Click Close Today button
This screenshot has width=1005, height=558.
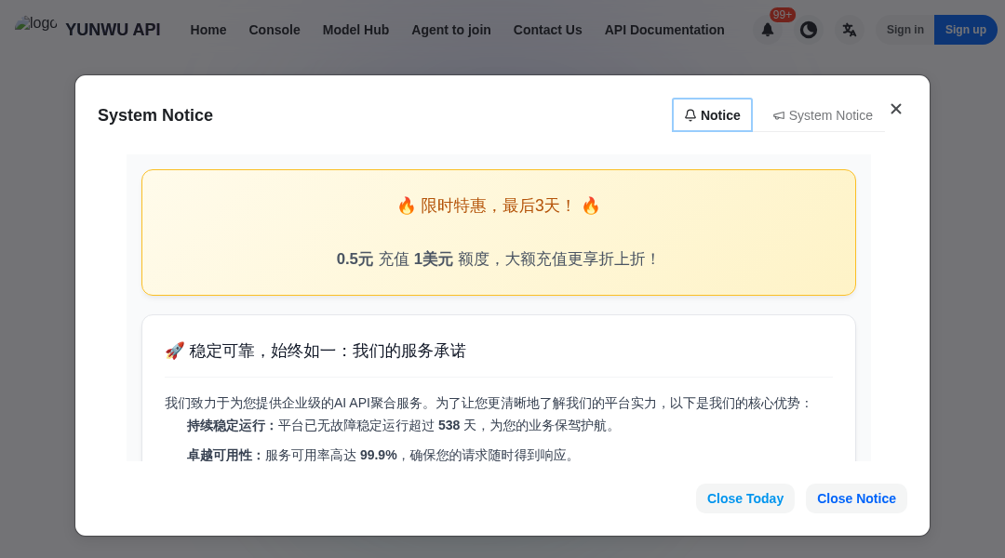pos(744,498)
